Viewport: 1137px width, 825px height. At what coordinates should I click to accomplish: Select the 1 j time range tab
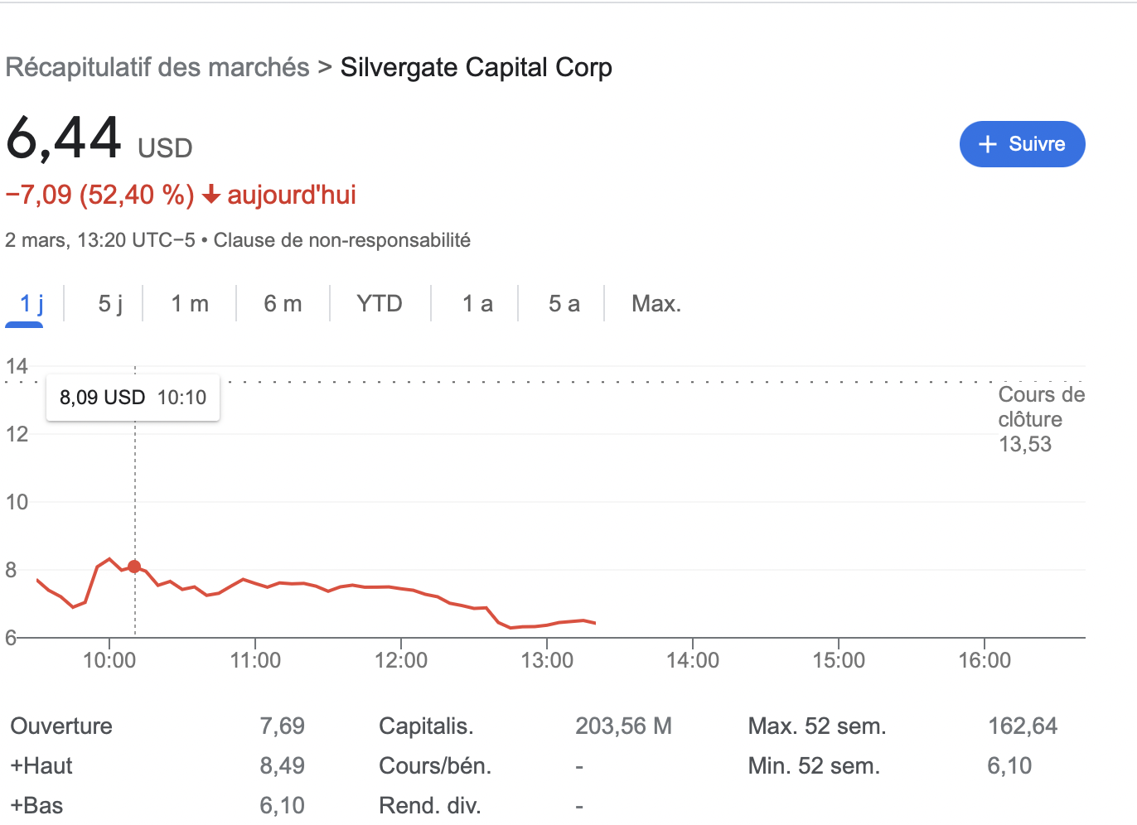click(x=31, y=304)
